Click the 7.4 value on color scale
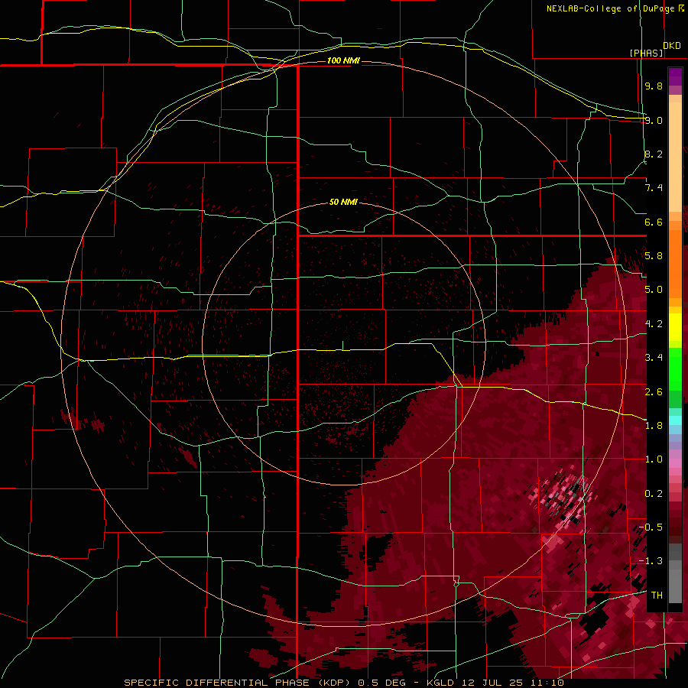The image size is (688, 688). point(654,188)
